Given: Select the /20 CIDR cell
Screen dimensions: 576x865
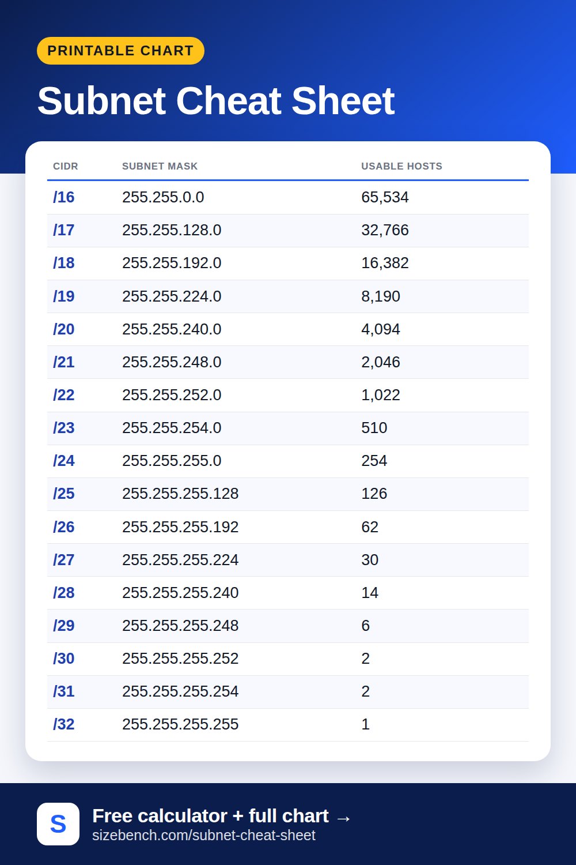Looking at the screenshot, I should (x=64, y=329).
